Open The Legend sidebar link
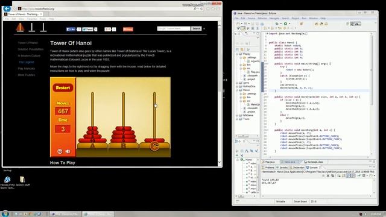The width and height of the screenshot is (386, 217). click(27, 62)
